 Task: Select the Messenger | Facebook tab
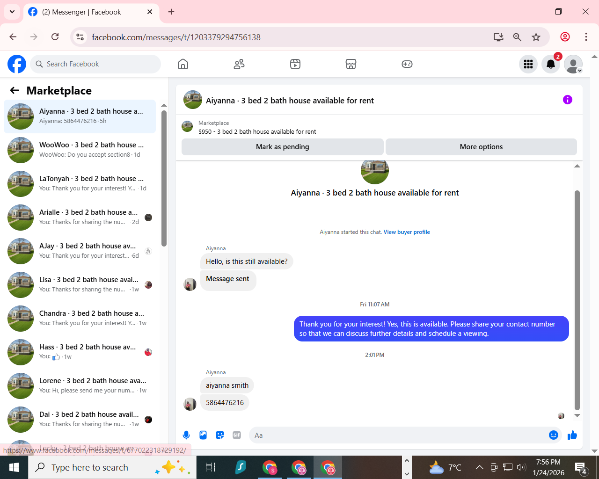(91, 12)
